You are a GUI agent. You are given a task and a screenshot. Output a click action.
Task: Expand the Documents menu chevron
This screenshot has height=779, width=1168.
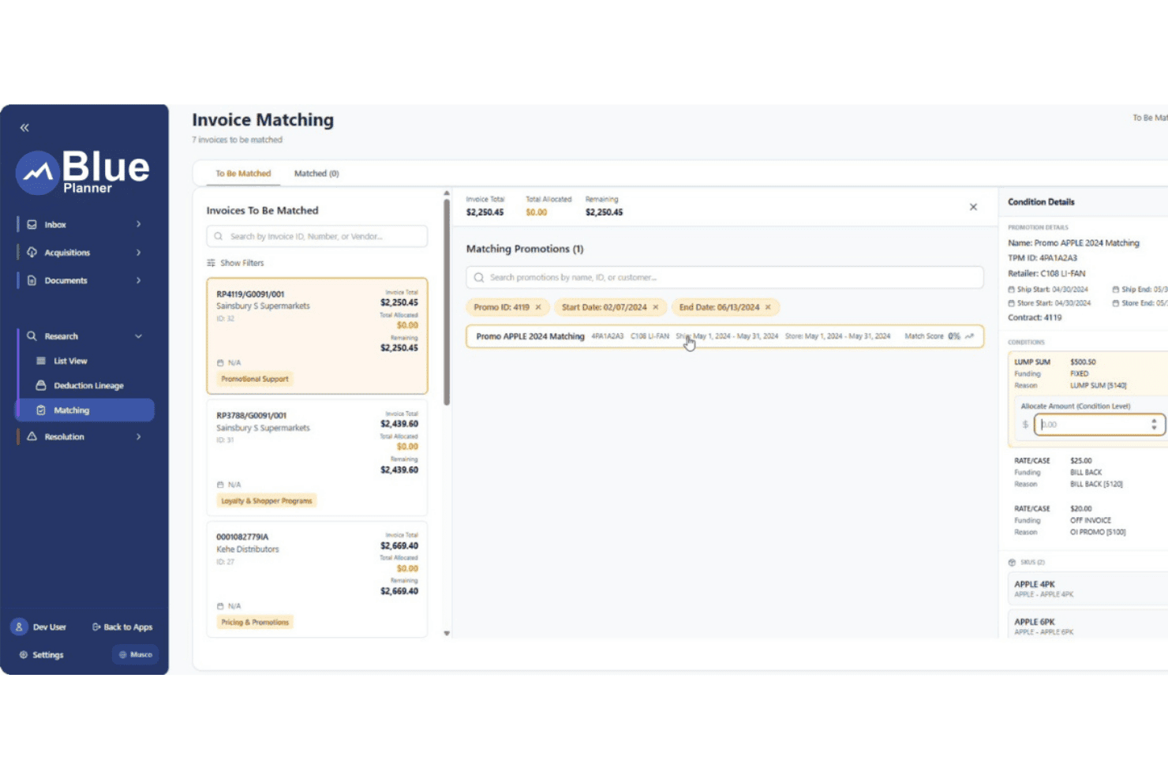click(x=138, y=280)
